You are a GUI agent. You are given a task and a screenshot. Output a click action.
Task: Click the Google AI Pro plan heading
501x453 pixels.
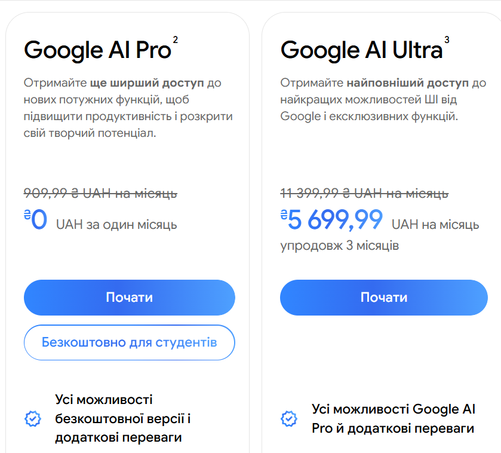coord(97,50)
